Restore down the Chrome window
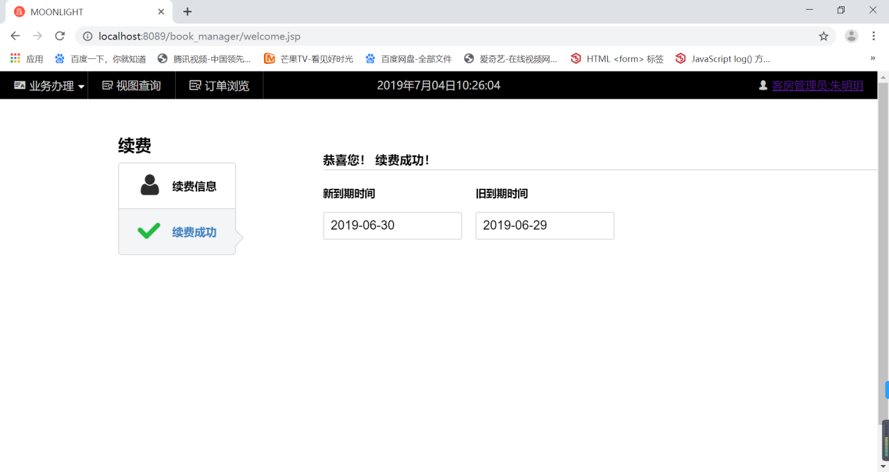Image resolution: width=889 pixels, height=472 pixels. (x=841, y=10)
